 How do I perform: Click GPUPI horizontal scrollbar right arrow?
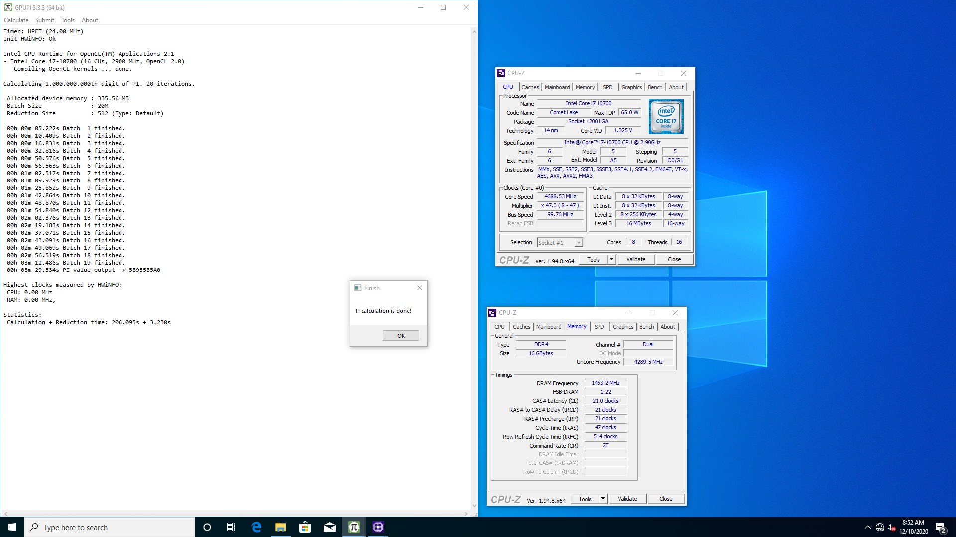tap(466, 514)
